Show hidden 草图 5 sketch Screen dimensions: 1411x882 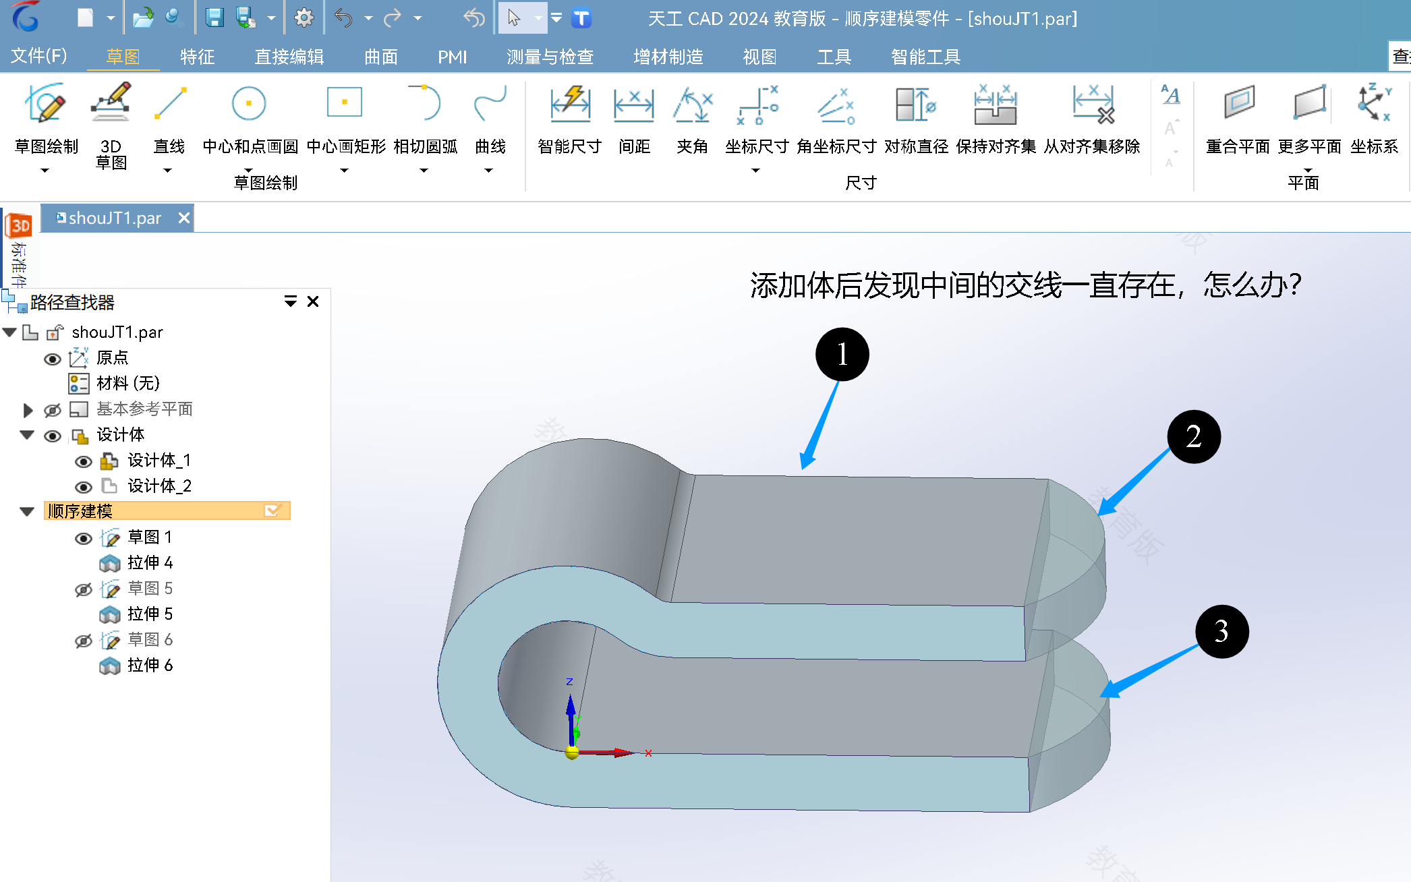(83, 589)
